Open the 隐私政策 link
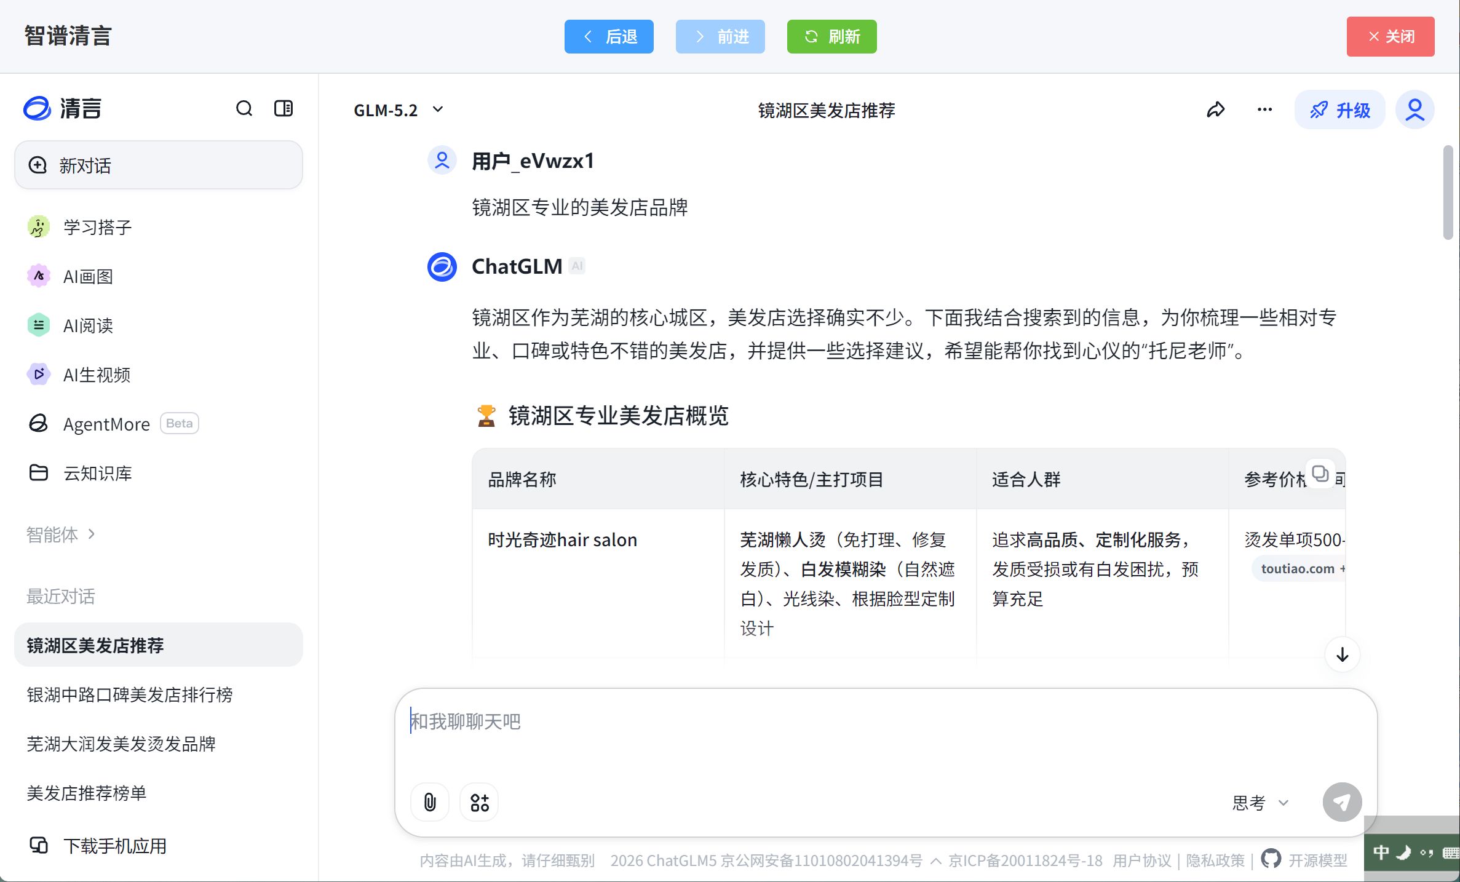This screenshot has width=1460, height=882. coord(1215,860)
